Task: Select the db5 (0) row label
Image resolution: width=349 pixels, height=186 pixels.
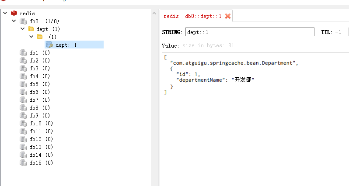Action: pyautogui.click(x=40, y=84)
